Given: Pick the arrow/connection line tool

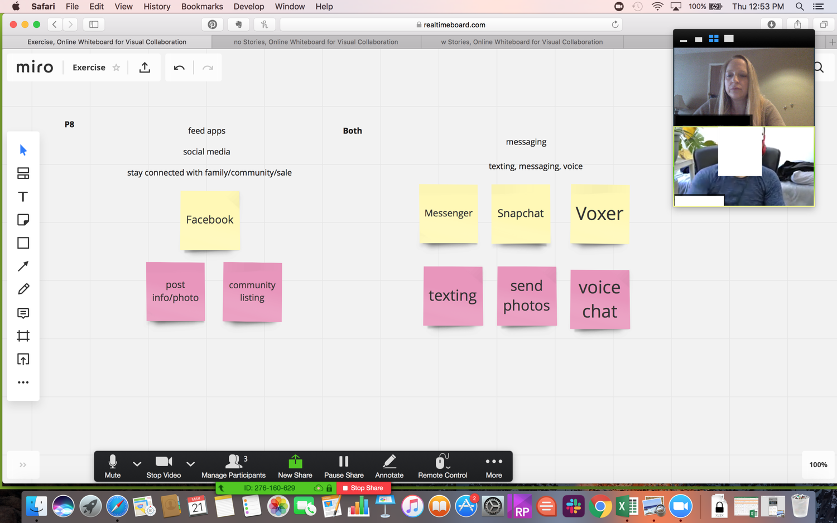Looking at the screenshot, I should point(23,266).
